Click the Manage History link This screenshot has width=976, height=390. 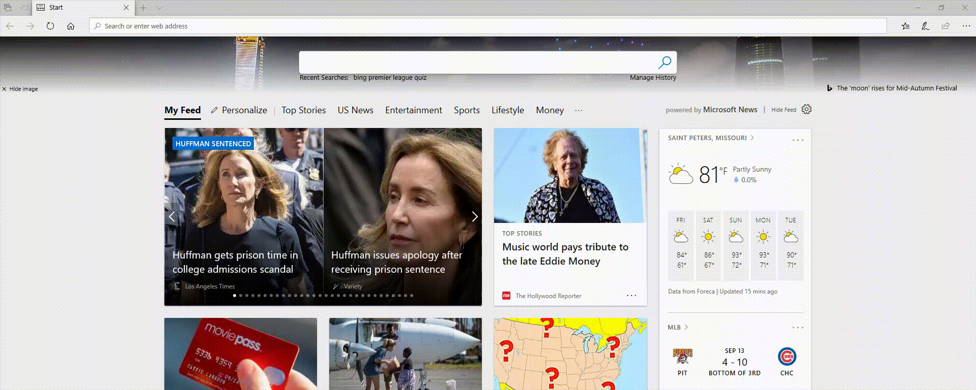pos(653,78)
